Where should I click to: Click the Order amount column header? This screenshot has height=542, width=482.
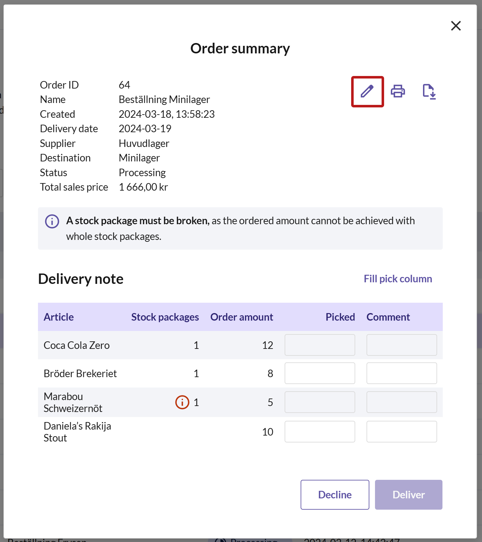tap(242, 317)
